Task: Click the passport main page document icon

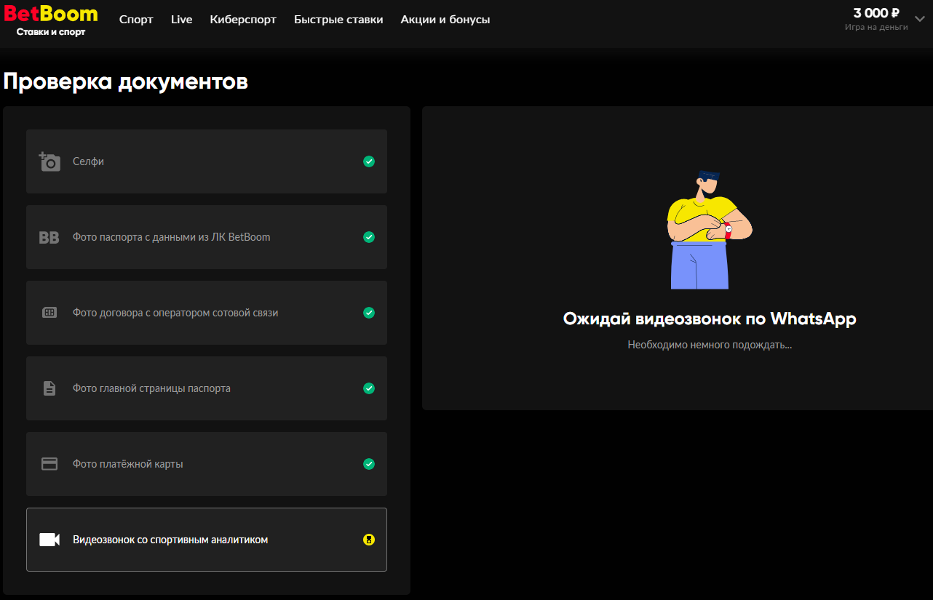Action: click(49, 388)
